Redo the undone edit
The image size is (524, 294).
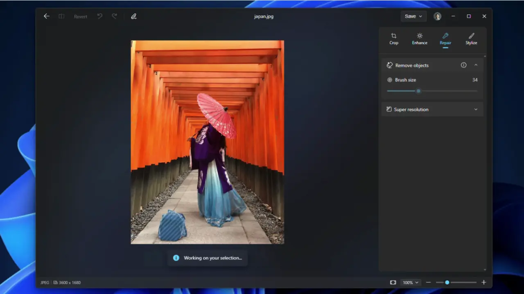coord(115,16)
